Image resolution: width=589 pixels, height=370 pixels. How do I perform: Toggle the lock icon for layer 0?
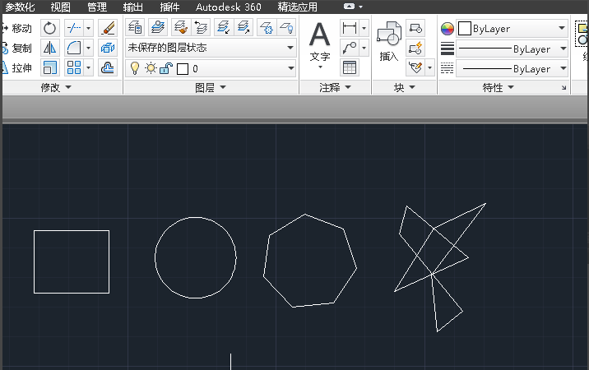click(165, 69)
